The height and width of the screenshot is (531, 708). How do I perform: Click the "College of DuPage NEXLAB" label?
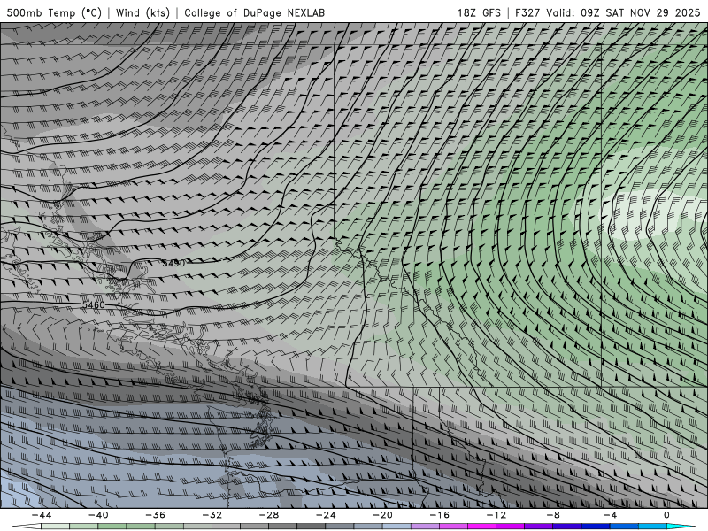tap(254, 12)
